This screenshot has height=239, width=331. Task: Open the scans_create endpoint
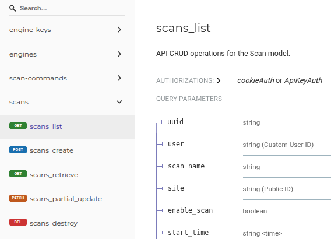[x=51, y=150]
